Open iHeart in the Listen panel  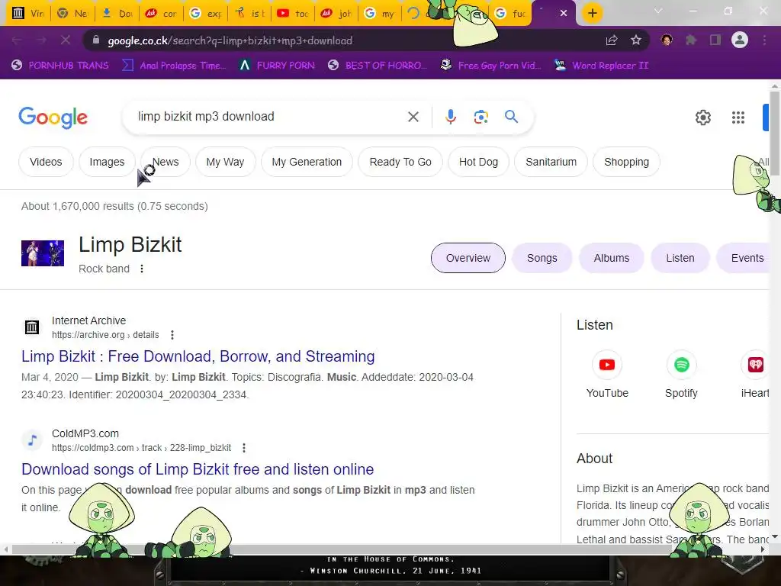[x=755, y=374]
